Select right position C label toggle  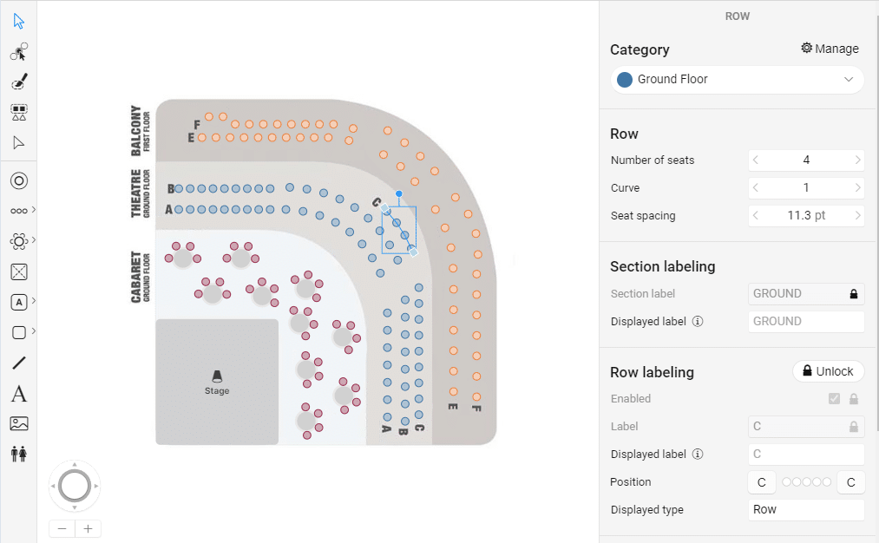pyautogui.click(x=850, y=482)
